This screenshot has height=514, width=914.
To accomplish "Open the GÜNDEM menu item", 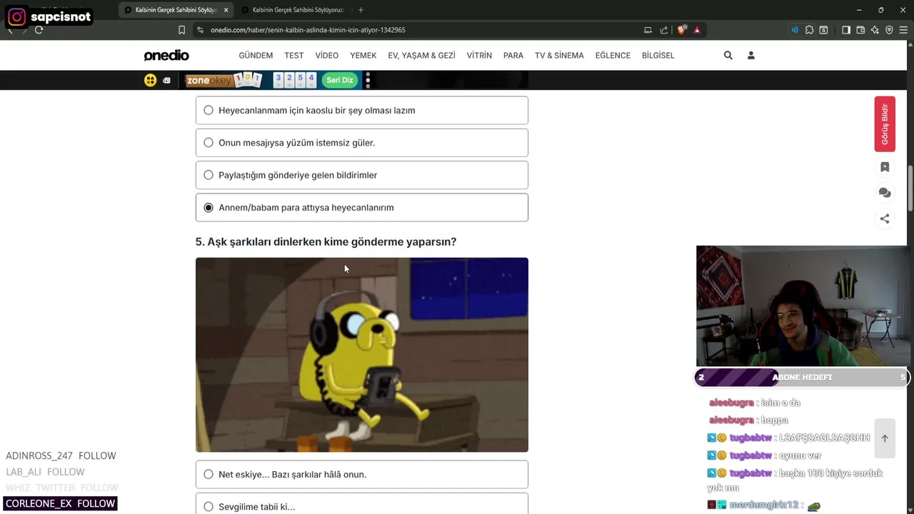I will [x=256, y=55].
